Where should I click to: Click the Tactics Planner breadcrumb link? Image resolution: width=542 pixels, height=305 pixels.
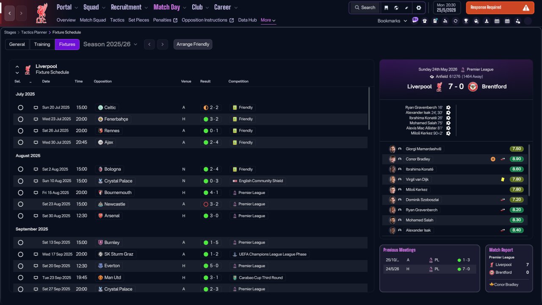pyautogui.click(x=34, y=32)
